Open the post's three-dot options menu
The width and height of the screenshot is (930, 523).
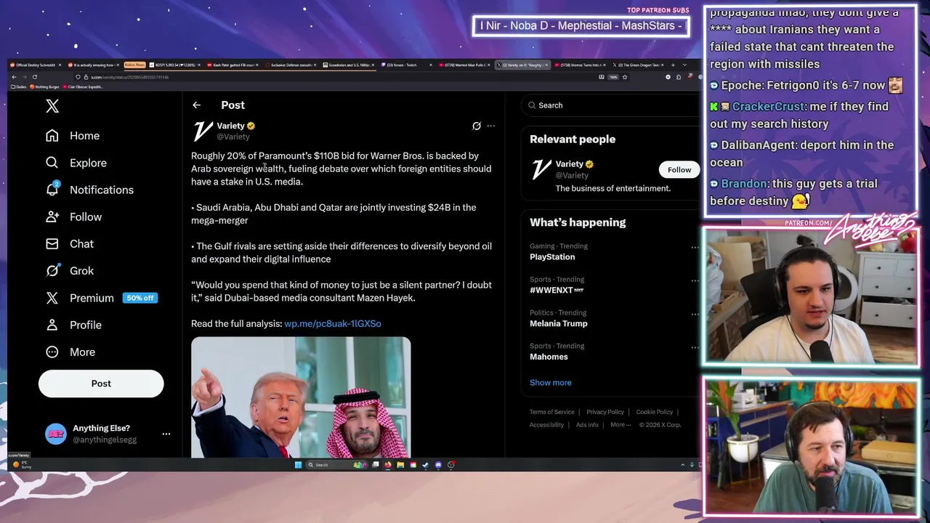(x=490, y=126)
